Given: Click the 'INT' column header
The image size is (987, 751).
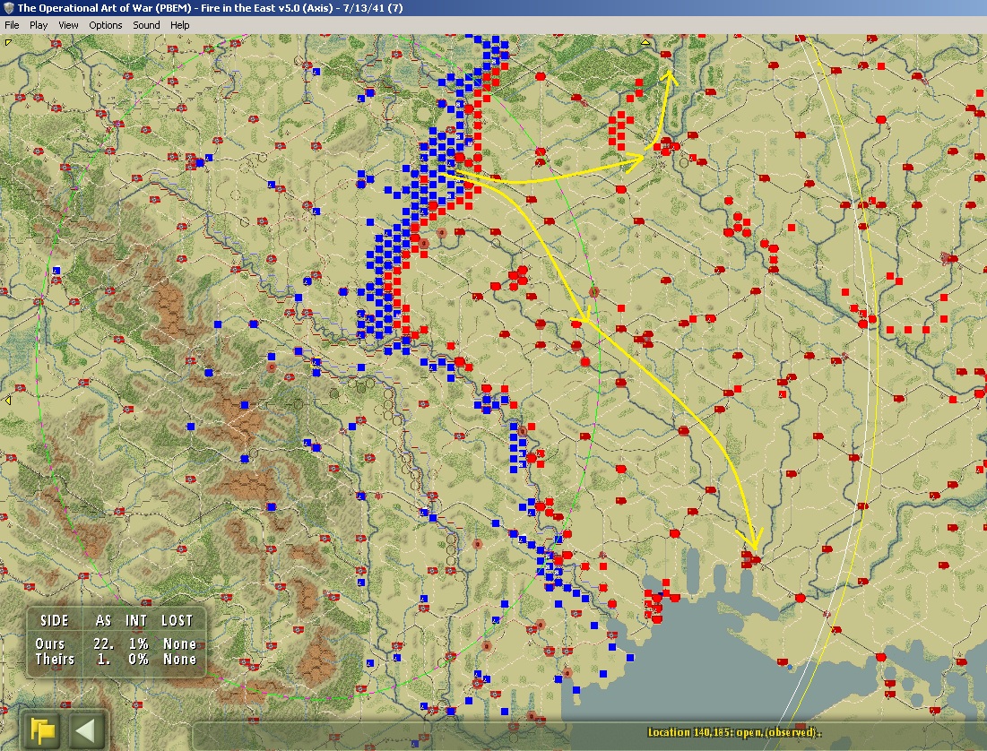Looking at the screenshot, I should (x=136, y=621).
